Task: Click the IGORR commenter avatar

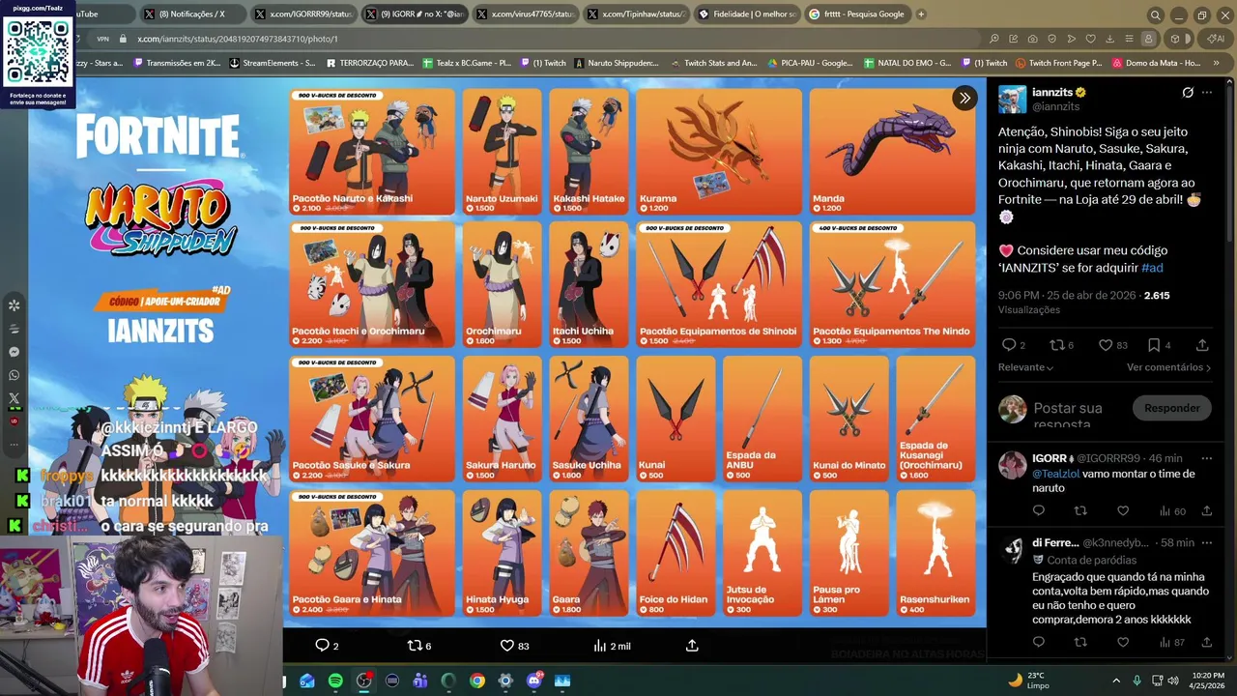Action: (x=1012, y=465)
